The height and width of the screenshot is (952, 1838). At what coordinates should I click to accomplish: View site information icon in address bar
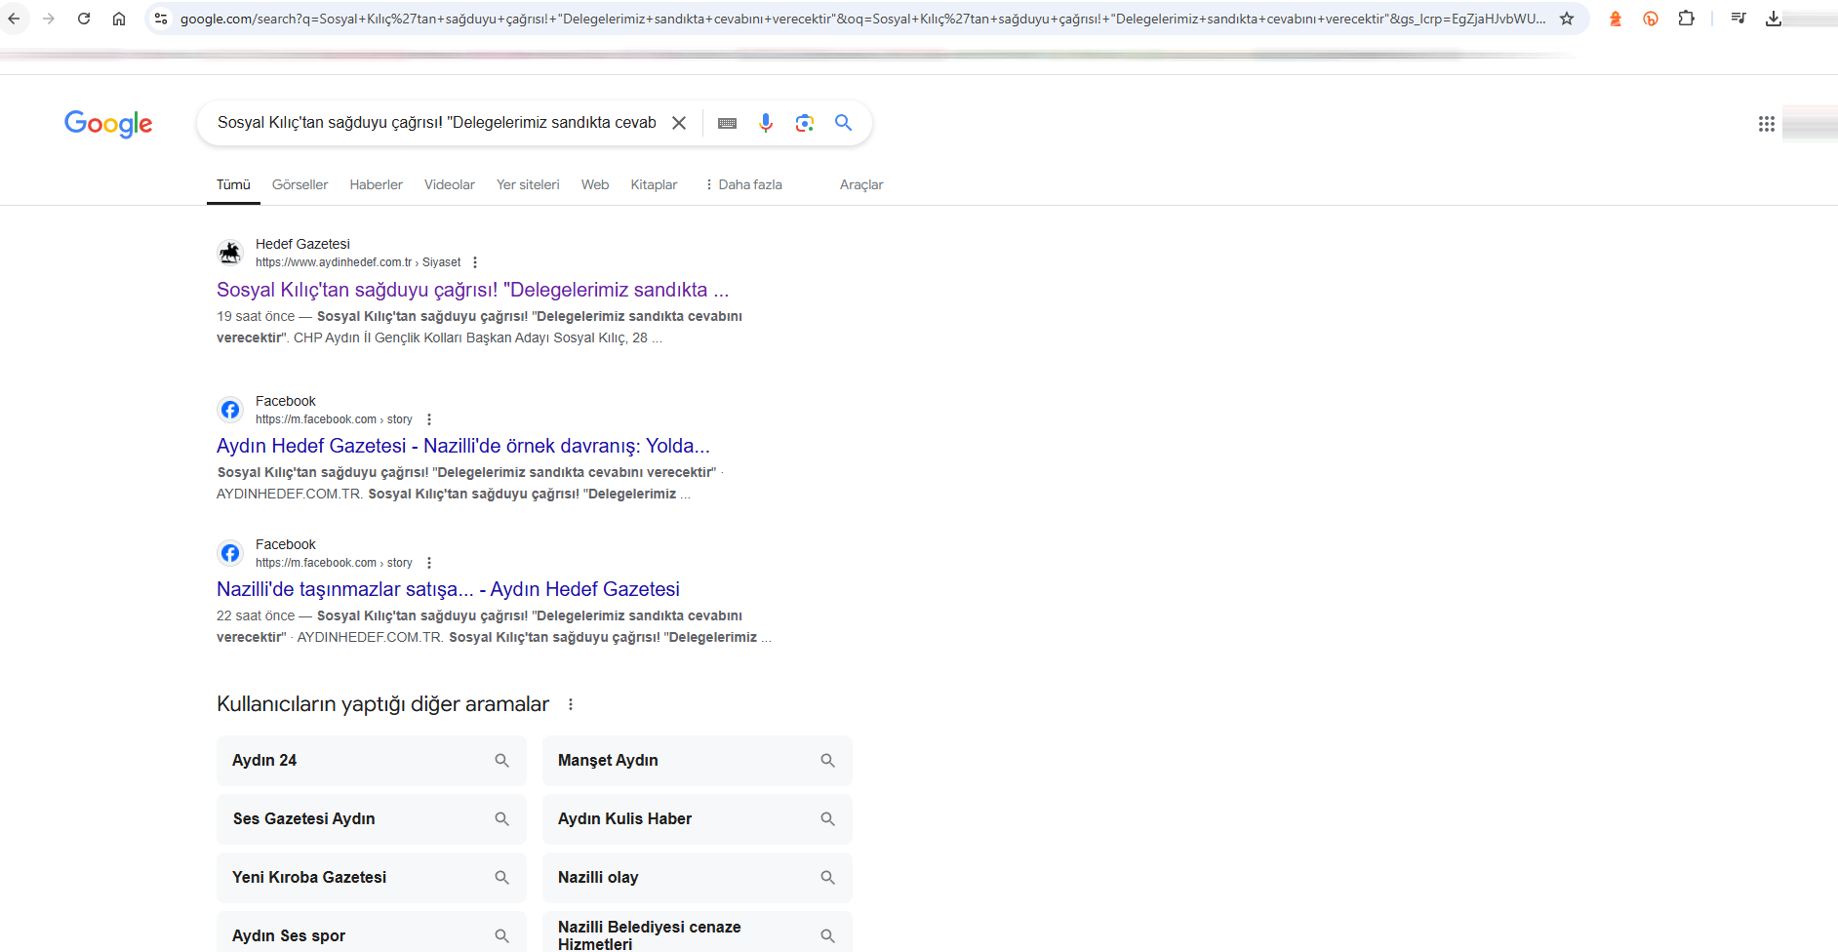pos(161,19)
